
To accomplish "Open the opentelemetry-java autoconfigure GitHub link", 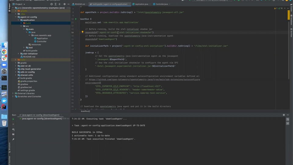I will [x=144, y=79].
